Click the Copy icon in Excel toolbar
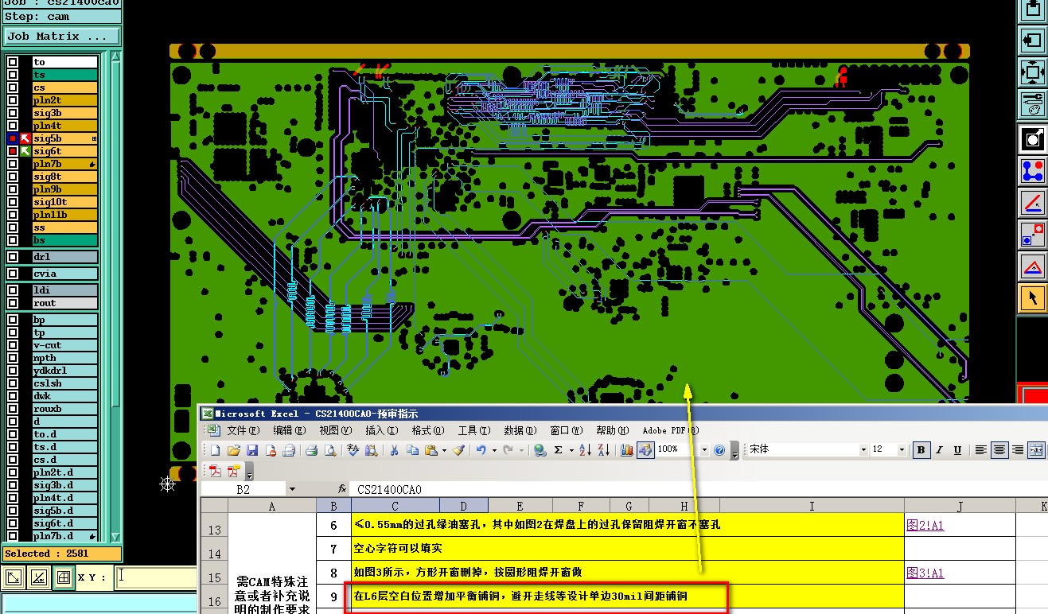 [412, 450]
